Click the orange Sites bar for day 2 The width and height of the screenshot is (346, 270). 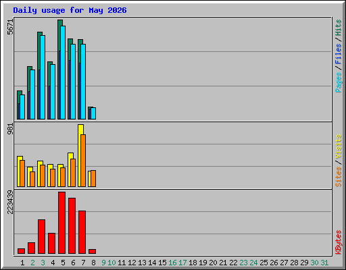(32, 179)
